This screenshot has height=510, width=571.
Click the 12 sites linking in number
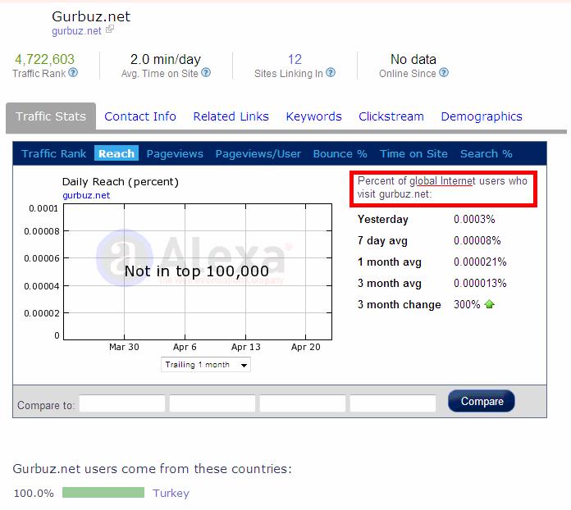click(x=295, y=59)
